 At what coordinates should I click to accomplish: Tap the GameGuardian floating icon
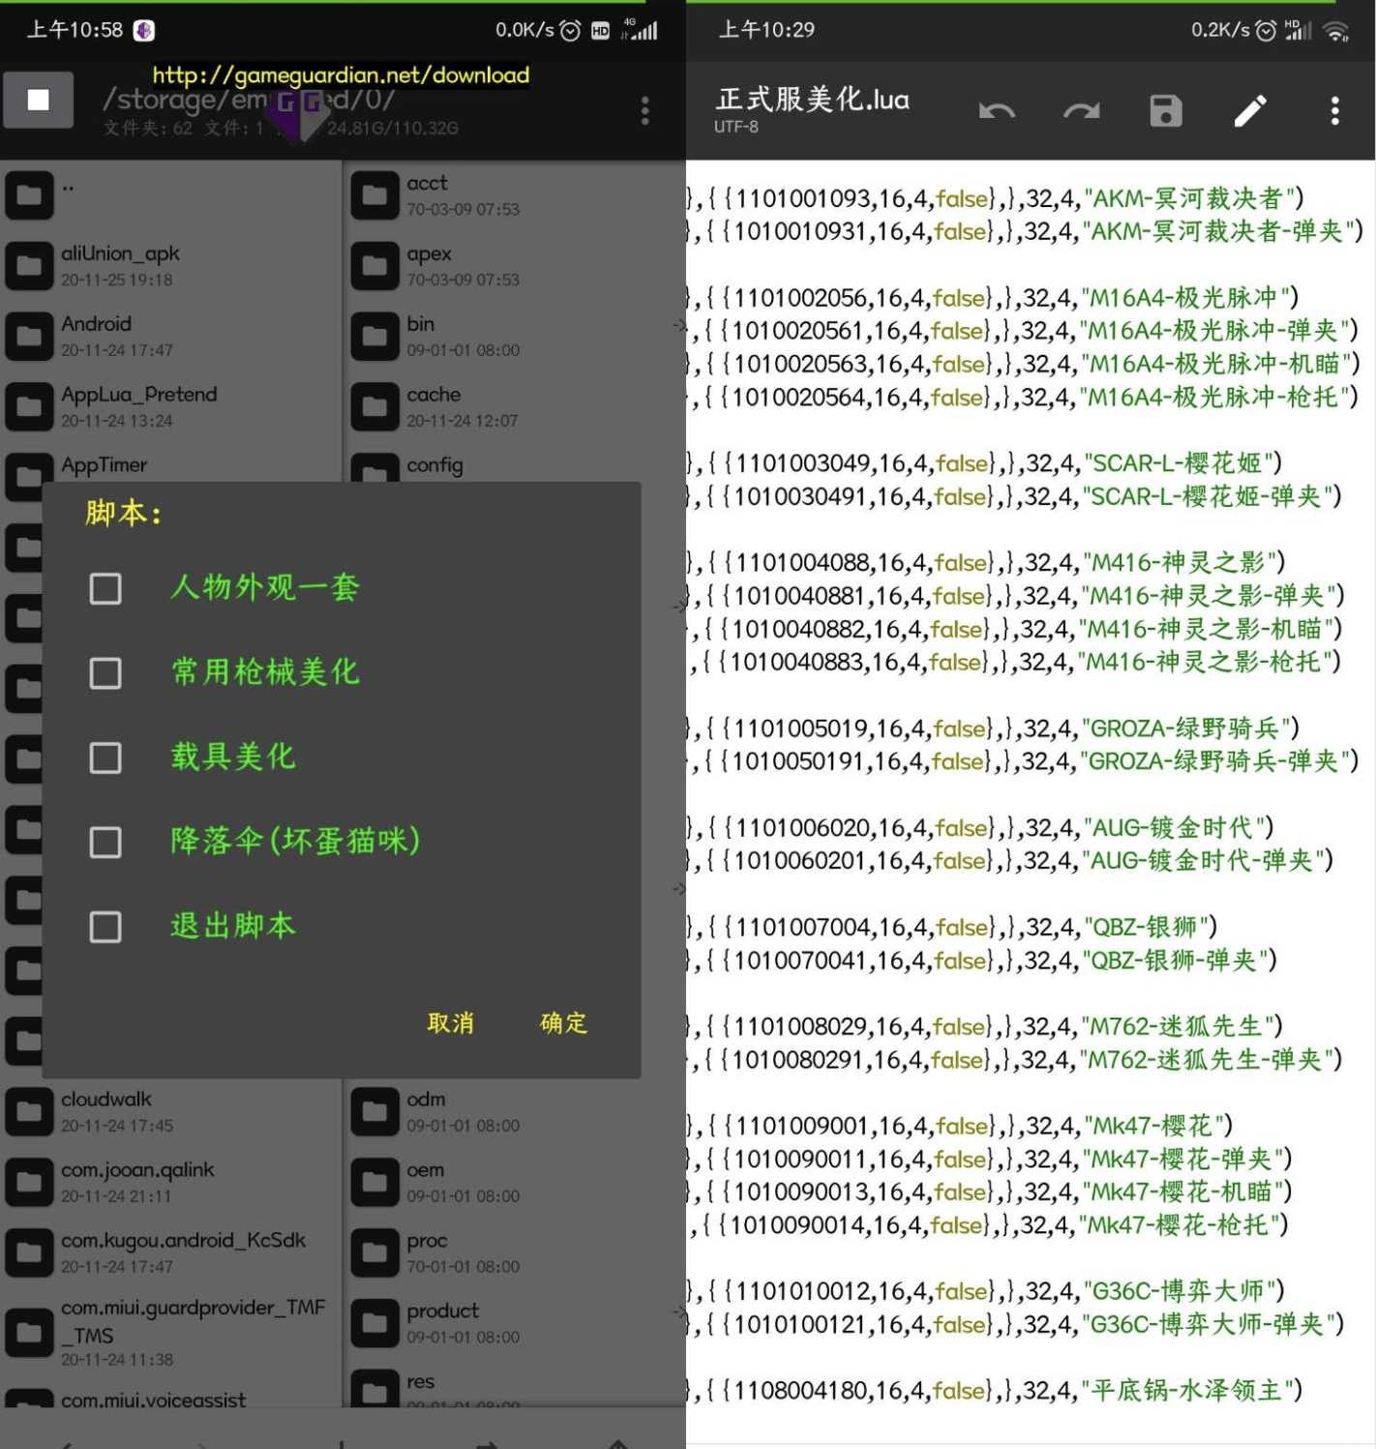pyautogui.click(x=297, y=113)
